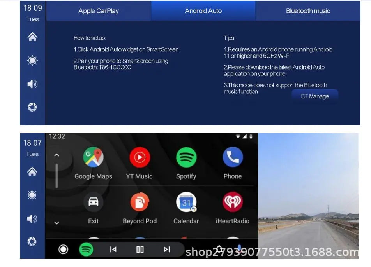Expand apps by clicking the down chevron
The image size is (371, 267).
click(x=57, y=223)
